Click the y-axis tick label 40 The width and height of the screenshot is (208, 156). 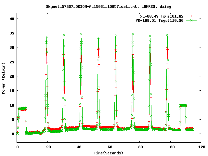pyautogui.click(x=12, y=19)
